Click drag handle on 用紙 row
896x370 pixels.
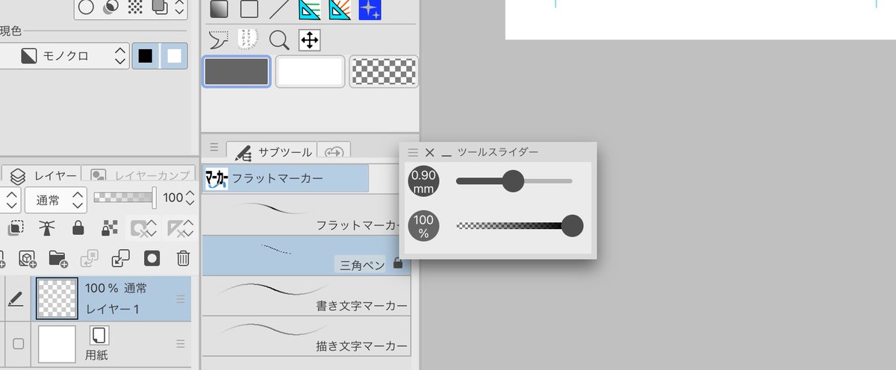click(180, 344)
